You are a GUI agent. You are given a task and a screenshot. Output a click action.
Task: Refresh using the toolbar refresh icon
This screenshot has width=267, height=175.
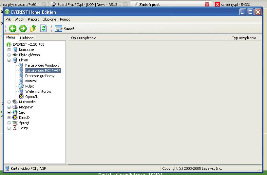point(44,28)
